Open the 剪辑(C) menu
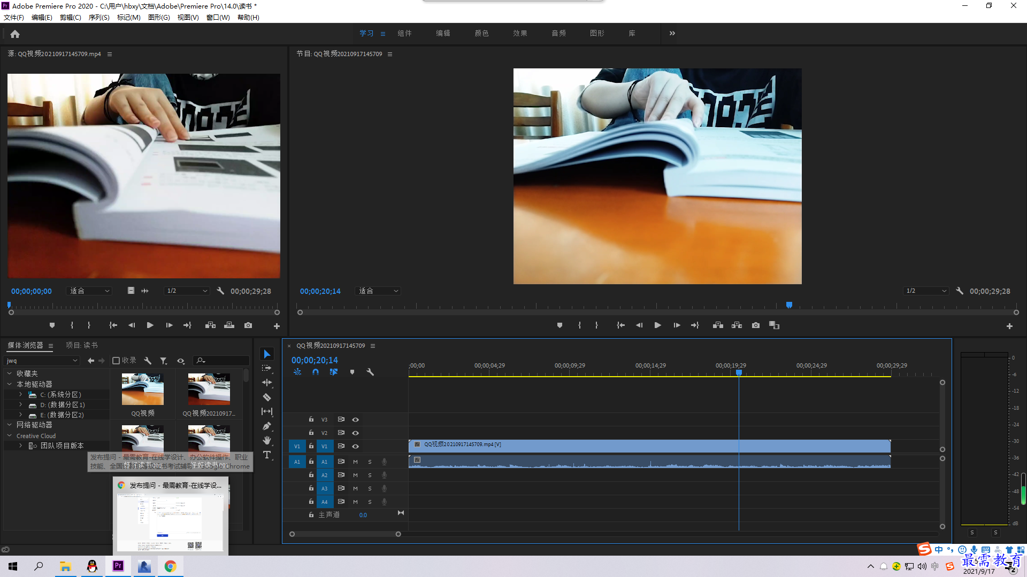 [70, 18]
